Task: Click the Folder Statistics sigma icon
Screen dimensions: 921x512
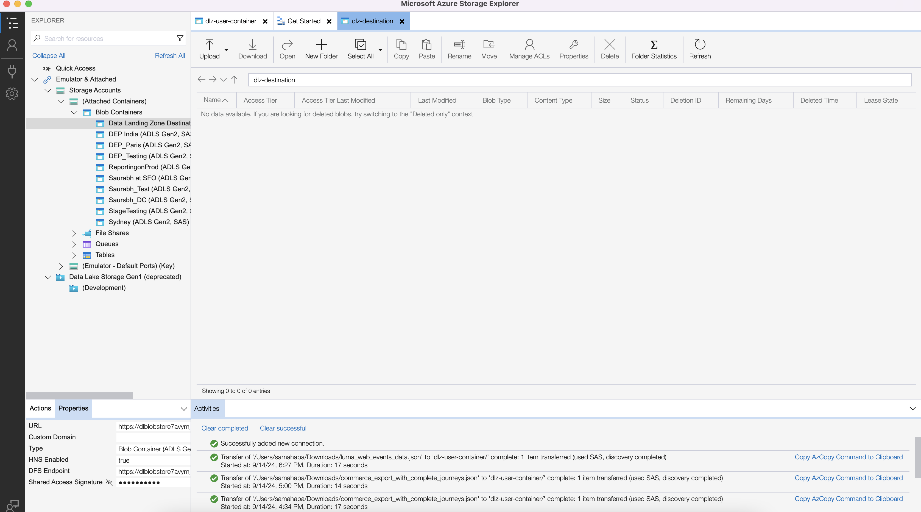Action: [x=654, y=45]
